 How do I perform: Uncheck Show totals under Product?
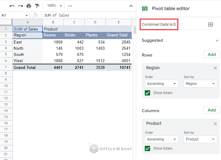click(x=147, y=148)
